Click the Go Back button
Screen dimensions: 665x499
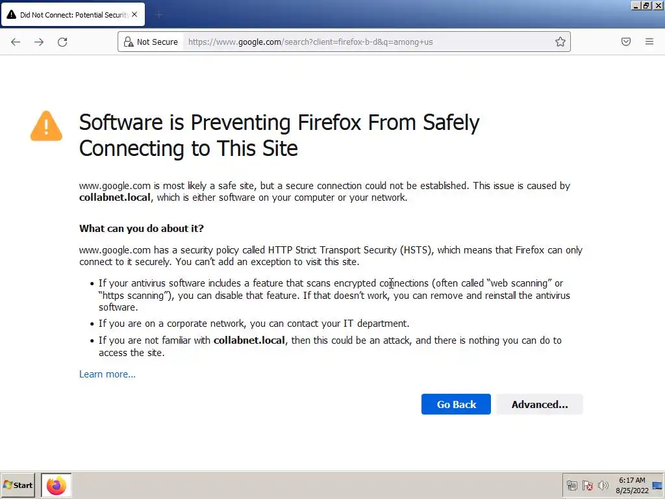click(x=456, y=404)
